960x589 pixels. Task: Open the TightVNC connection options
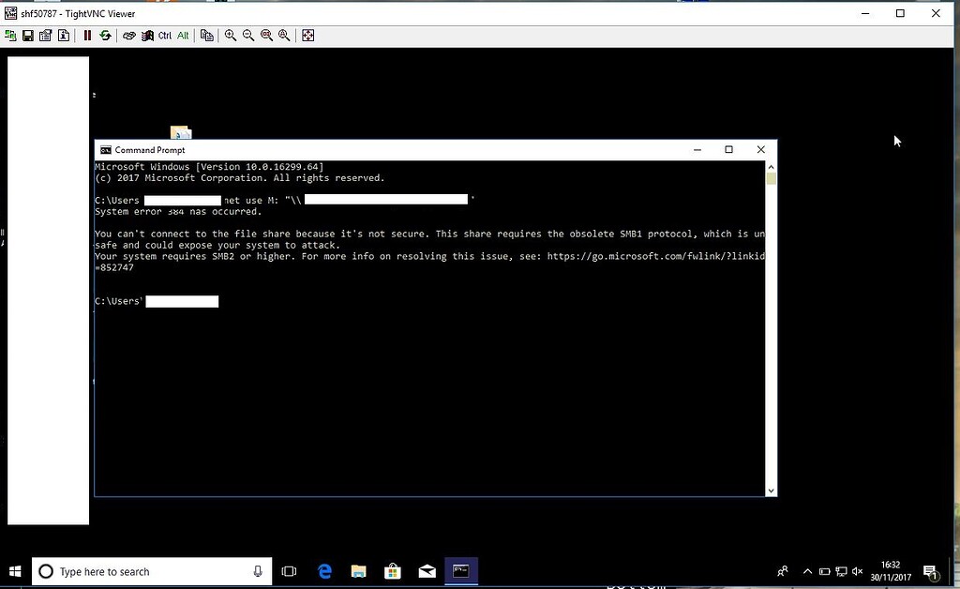[45, 35]
